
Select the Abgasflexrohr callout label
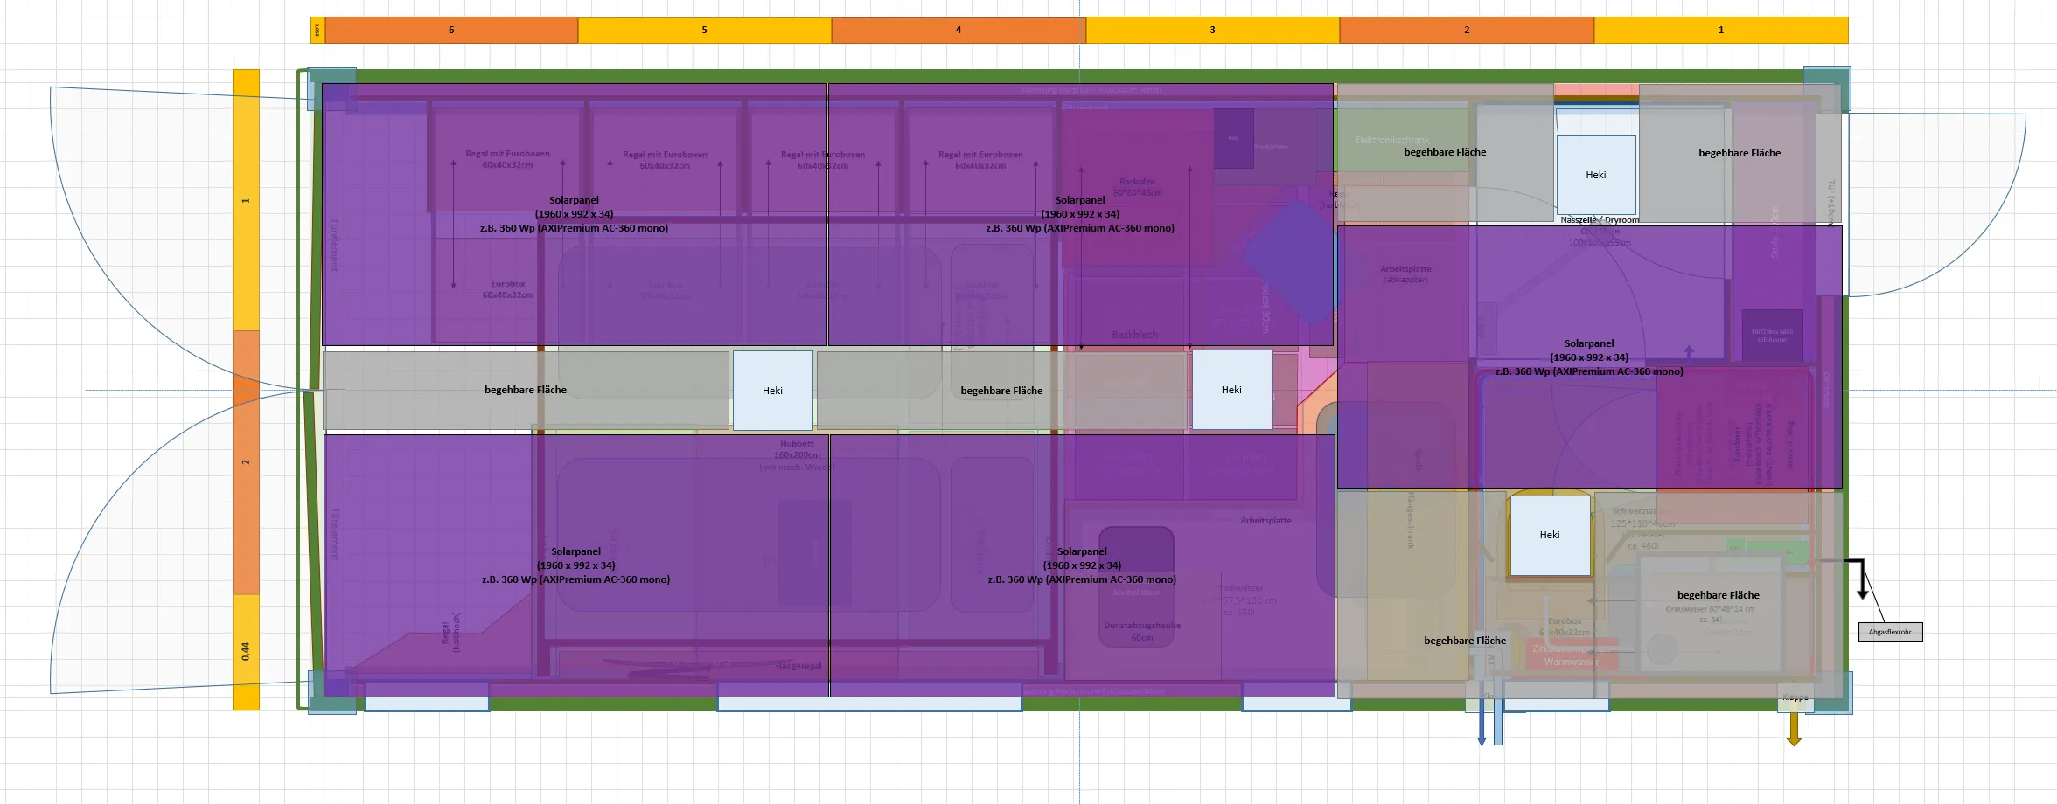click(x=1890, y=632)
